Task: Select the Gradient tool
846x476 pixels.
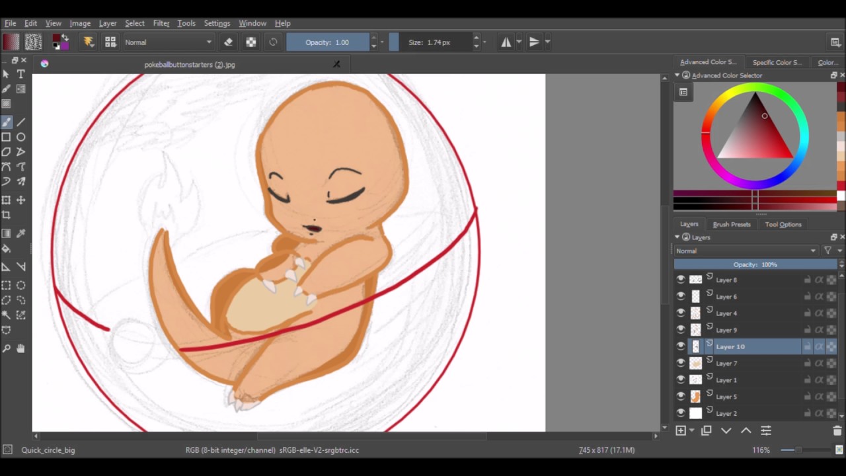Action: click(x=7, y=233)
